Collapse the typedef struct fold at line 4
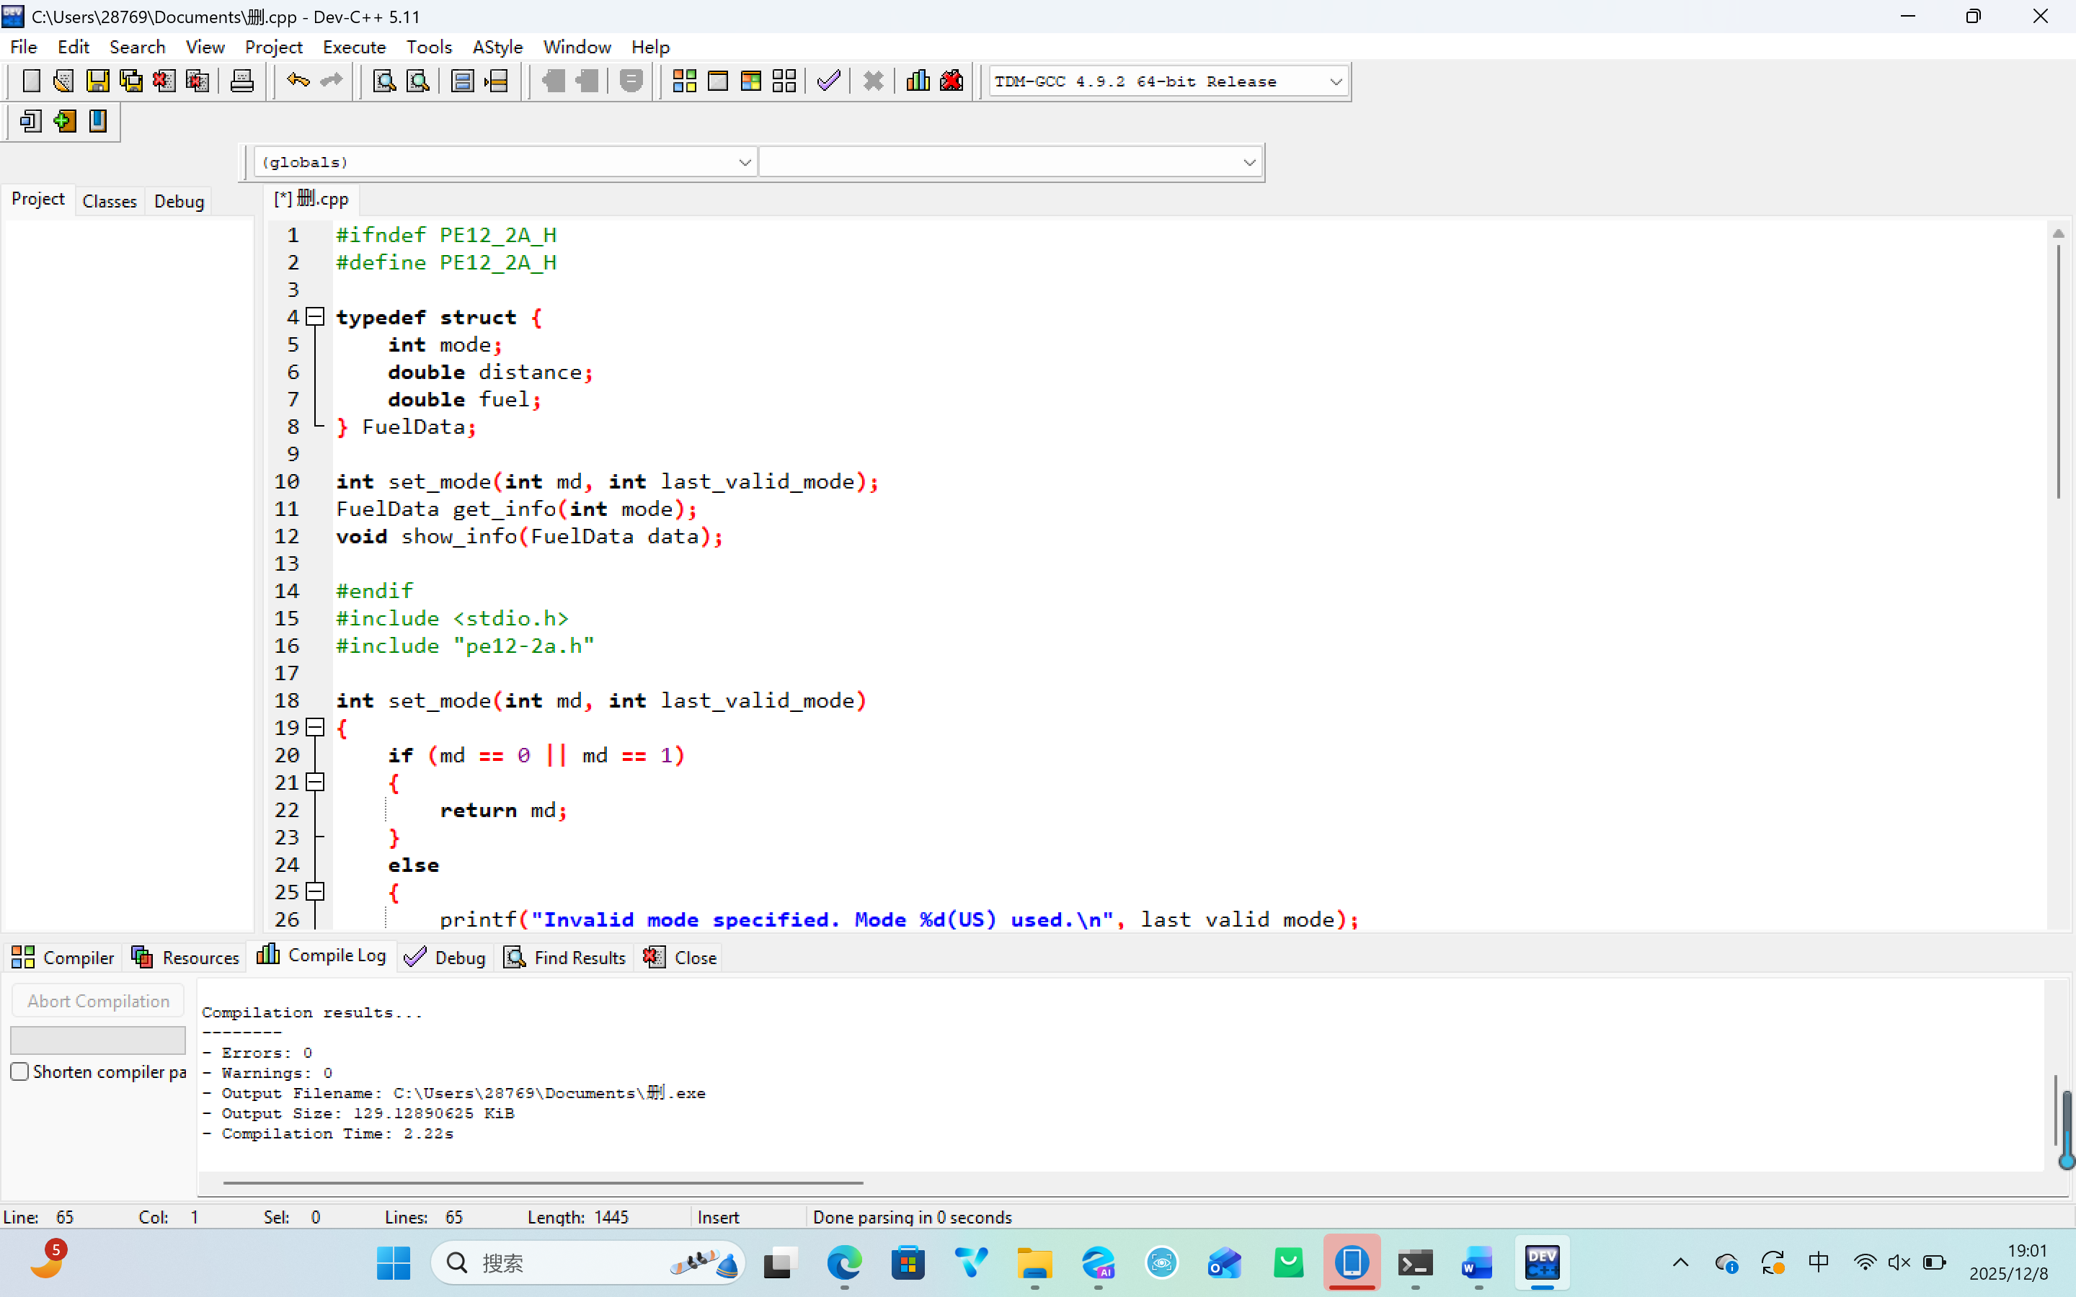Image resolution: width=2076 pixels, height=1297 pixels. (x=316, y=316)
